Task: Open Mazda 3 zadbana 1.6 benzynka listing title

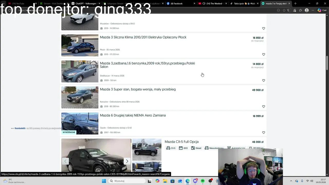Action: pyautogui.click(x=147, y=65)
